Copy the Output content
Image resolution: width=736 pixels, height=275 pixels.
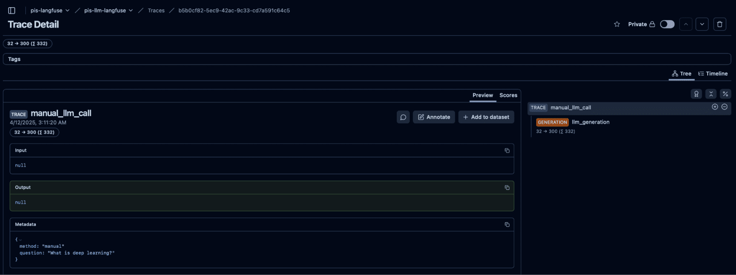click(x=507, y=187)
